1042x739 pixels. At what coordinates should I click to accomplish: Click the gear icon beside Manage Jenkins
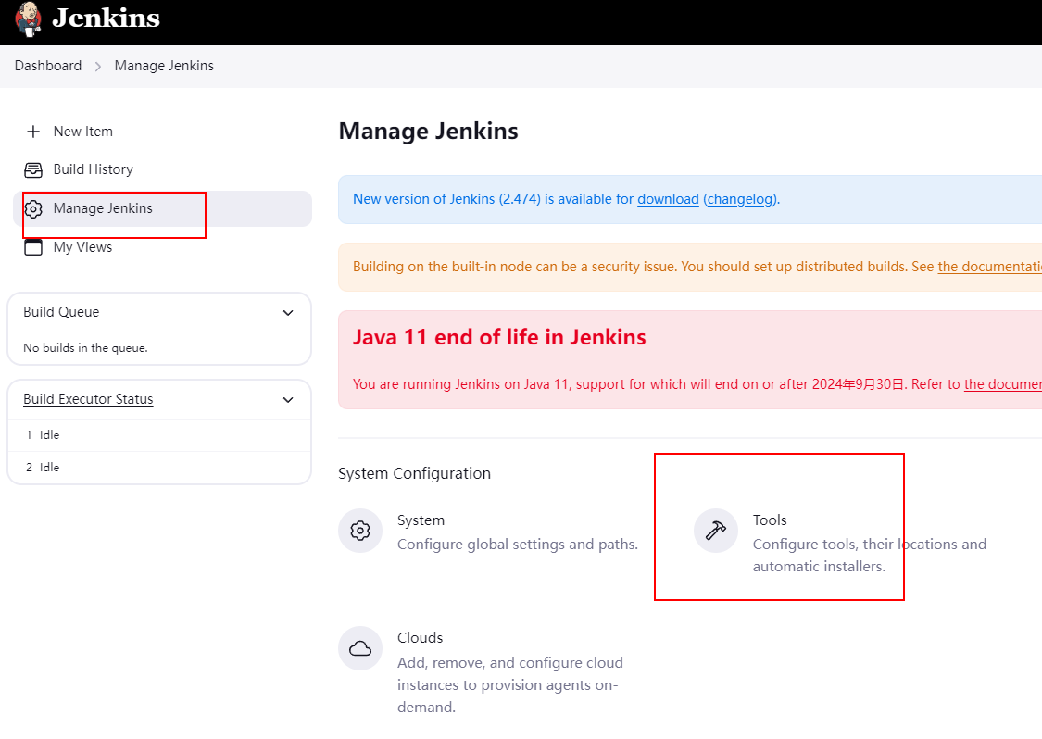[33, 208]
